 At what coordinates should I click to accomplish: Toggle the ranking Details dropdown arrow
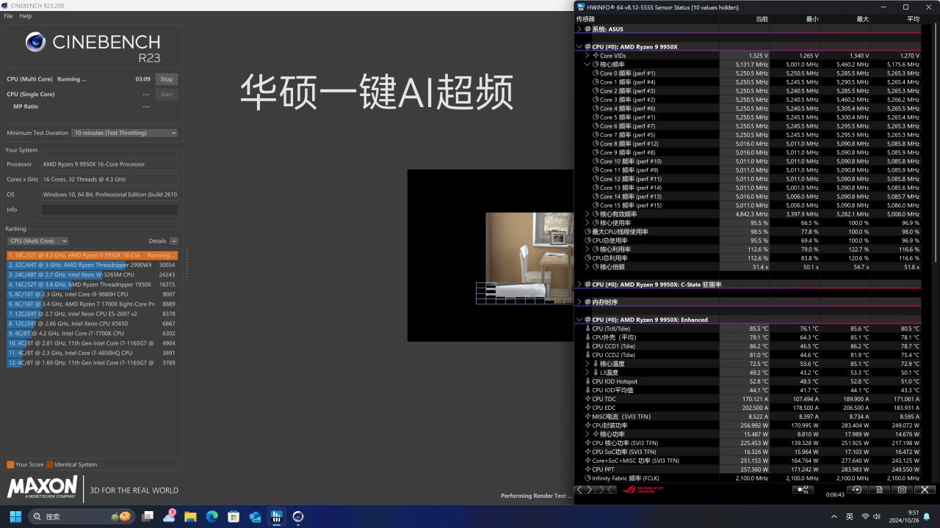coord(173,241)
